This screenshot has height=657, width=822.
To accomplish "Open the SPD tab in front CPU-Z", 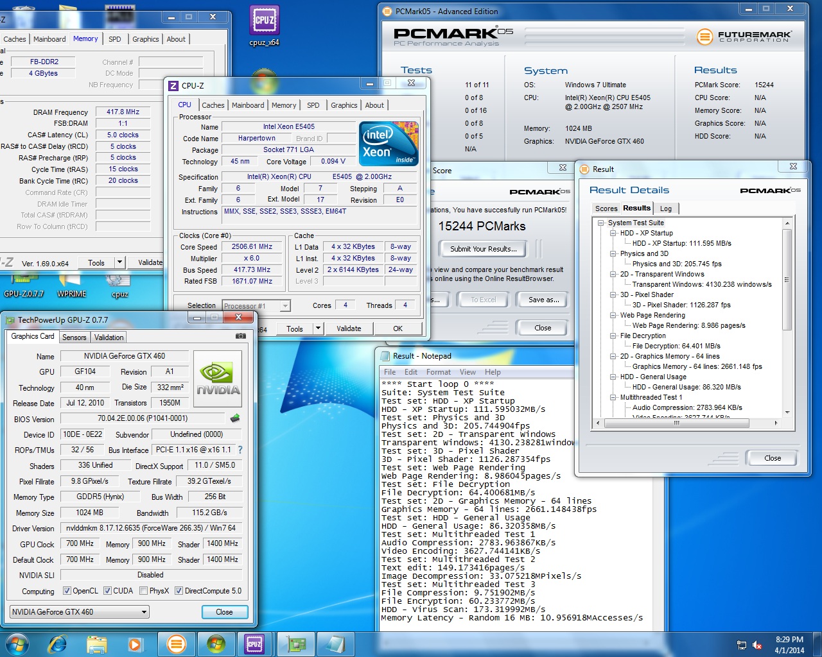I will [x=313, y=105].
